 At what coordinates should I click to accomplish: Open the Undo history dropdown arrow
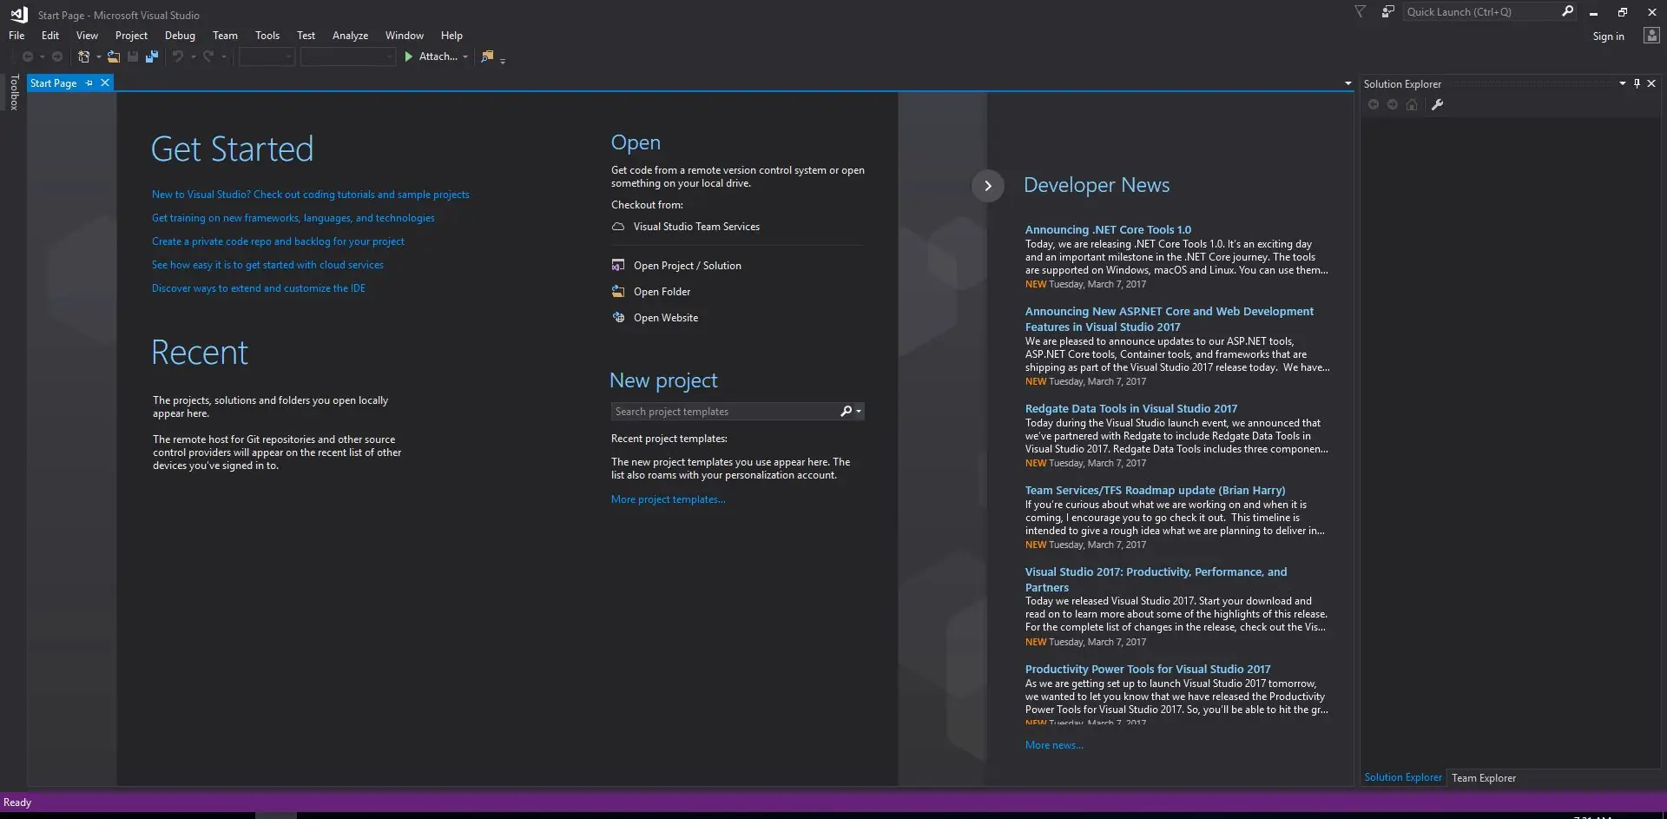(193, 57)
